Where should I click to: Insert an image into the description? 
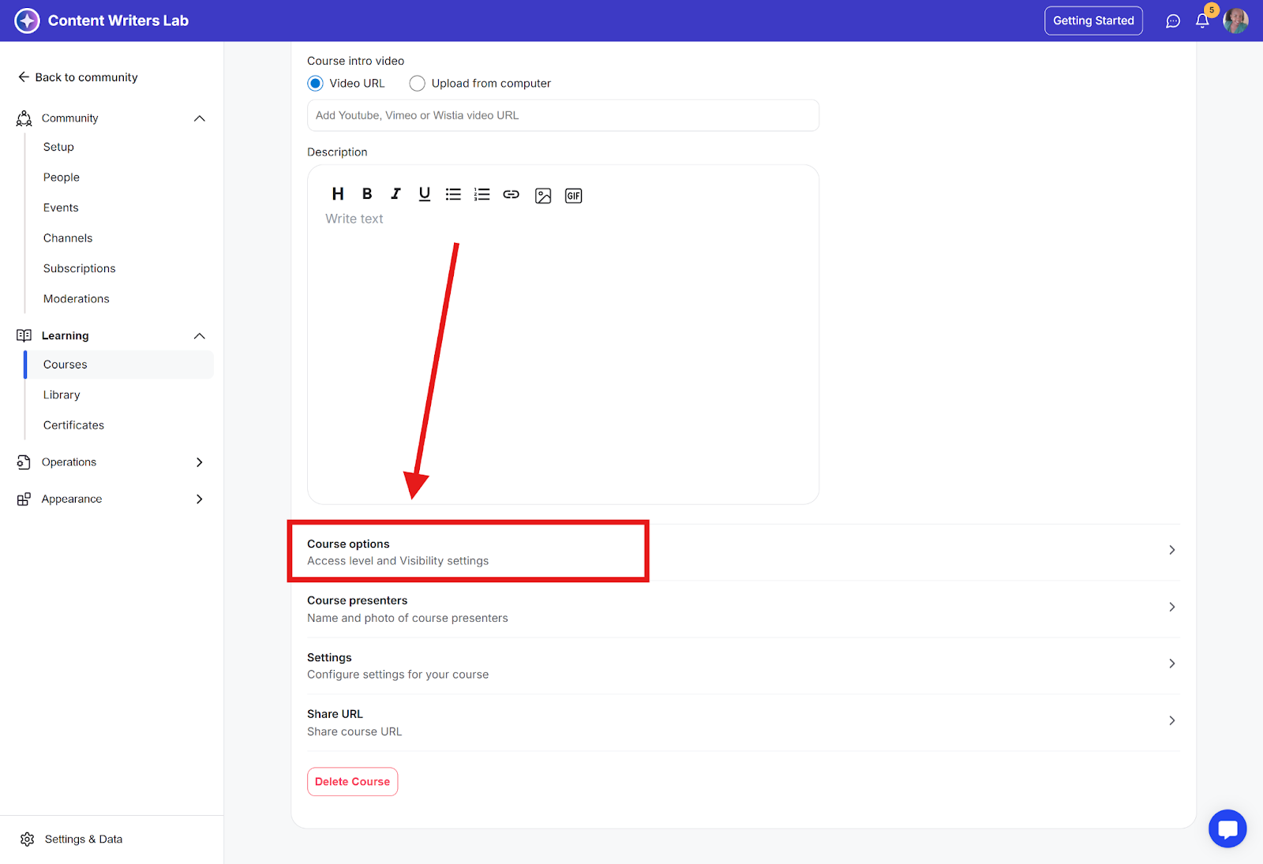click(x=543, y=196)
